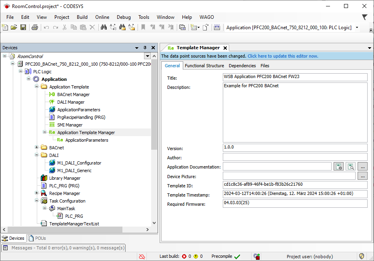Click the Find in Files binoculars-folder icon

click(122, 28)
